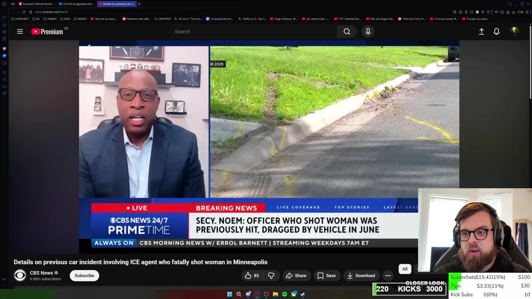Click the browser toolbar zoom magnifier icon

click(455, 12)
